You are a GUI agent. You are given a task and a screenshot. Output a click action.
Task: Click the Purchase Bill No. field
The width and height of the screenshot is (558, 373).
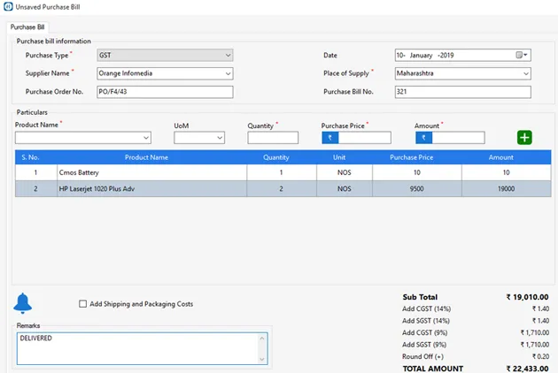461,92
